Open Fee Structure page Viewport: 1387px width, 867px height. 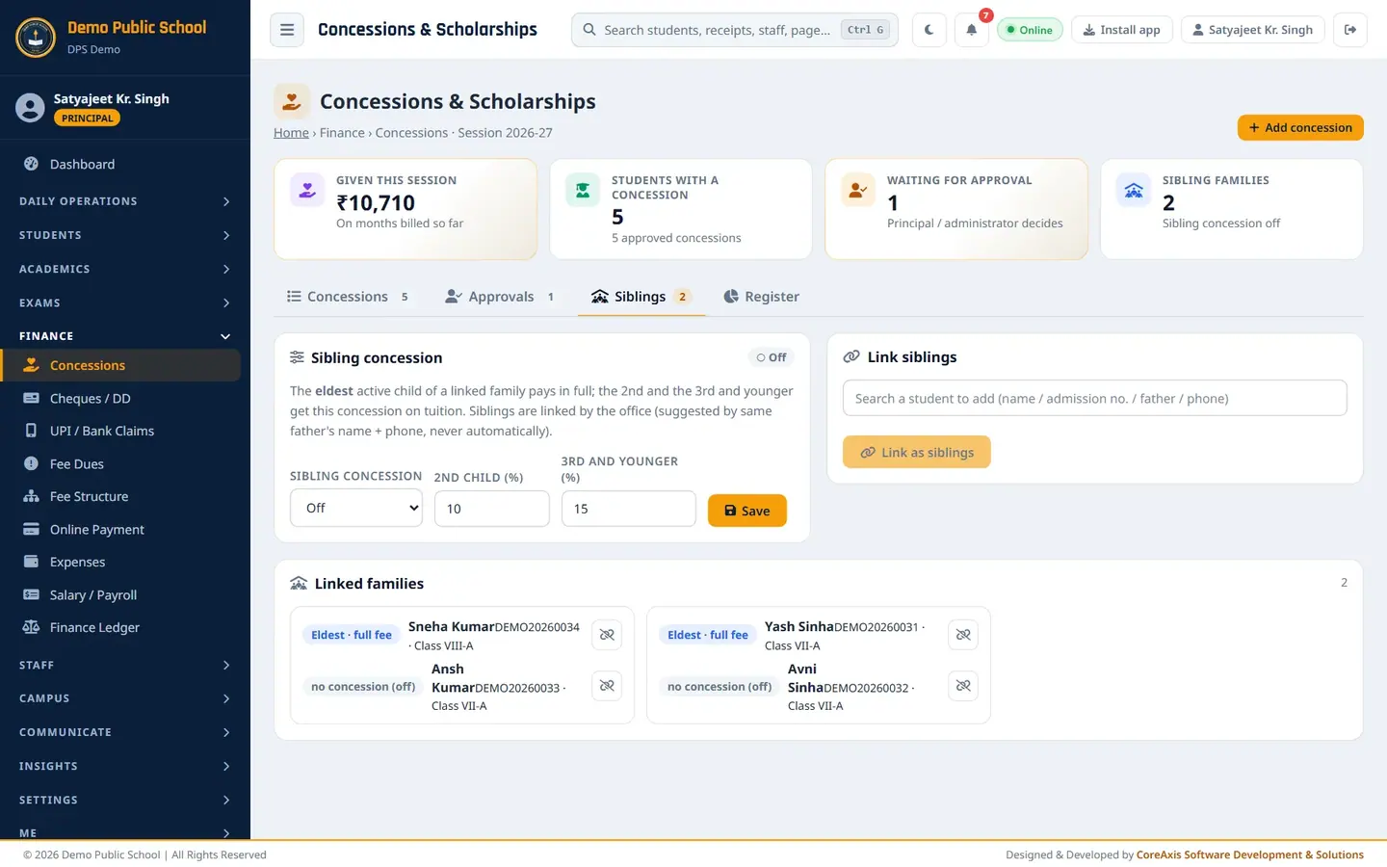click(x=120, y=497)
